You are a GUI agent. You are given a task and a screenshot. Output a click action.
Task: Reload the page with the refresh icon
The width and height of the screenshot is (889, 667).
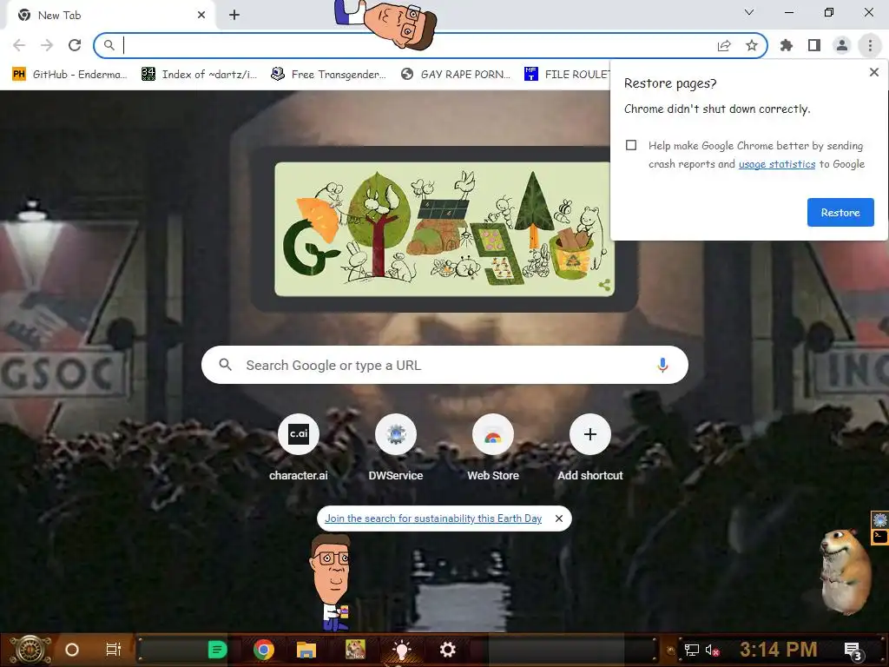[x=75, y=45]
